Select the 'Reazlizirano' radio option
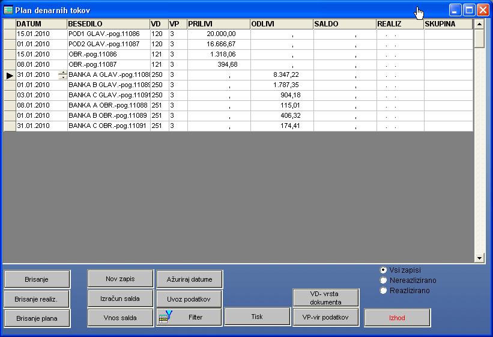Viewport: 493px width, 337px height. point(384,290)
